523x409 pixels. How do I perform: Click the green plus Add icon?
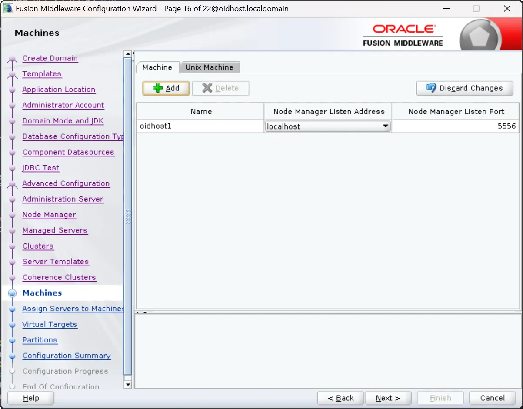(x=158, y=88)
